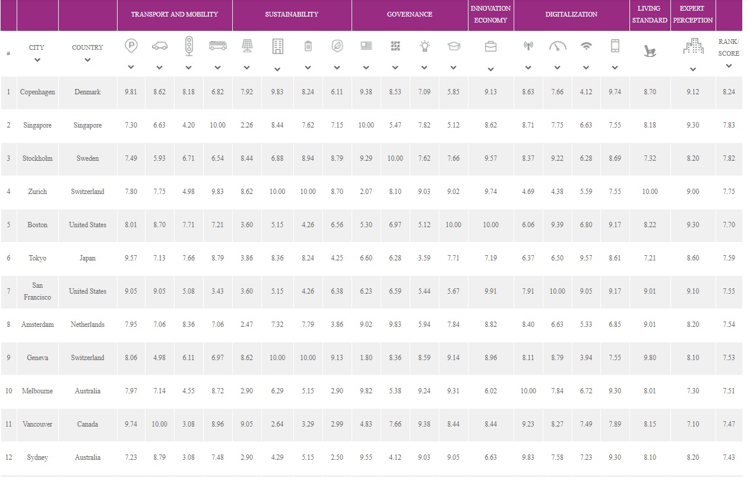The width and height of the screenshot is (747, 477).
Task: Click the solar panel icon header
Action: (x=247, y=46)
